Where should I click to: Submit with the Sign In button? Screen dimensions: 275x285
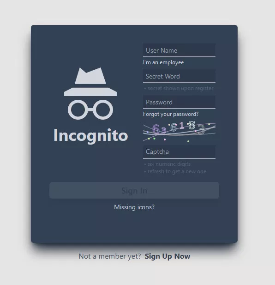[134, 190]
